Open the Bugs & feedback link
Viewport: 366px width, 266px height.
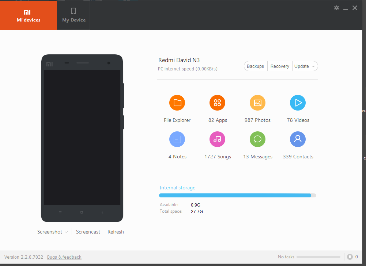click(x=64, y=257)
